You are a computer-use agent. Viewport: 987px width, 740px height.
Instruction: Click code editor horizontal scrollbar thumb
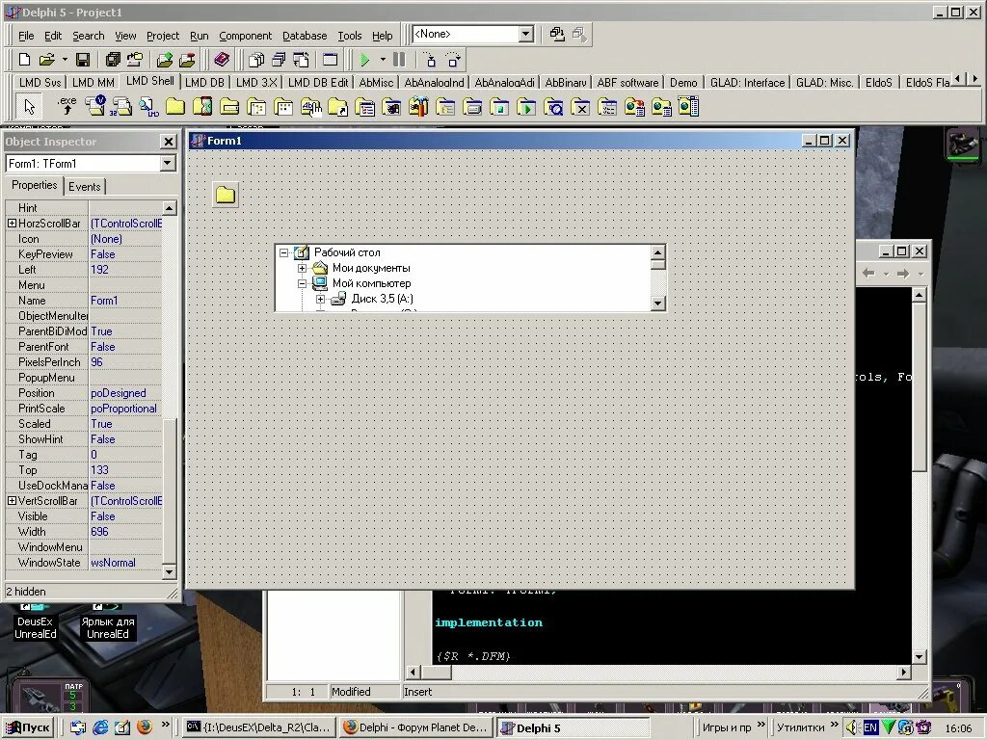[x=436, y=672]
